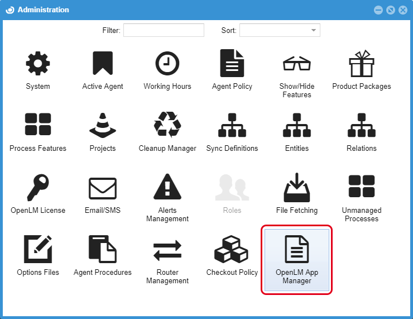Screen dimensions: 413x319
Task: Open Working Hours clock icon
Action: tap(167, 64)
